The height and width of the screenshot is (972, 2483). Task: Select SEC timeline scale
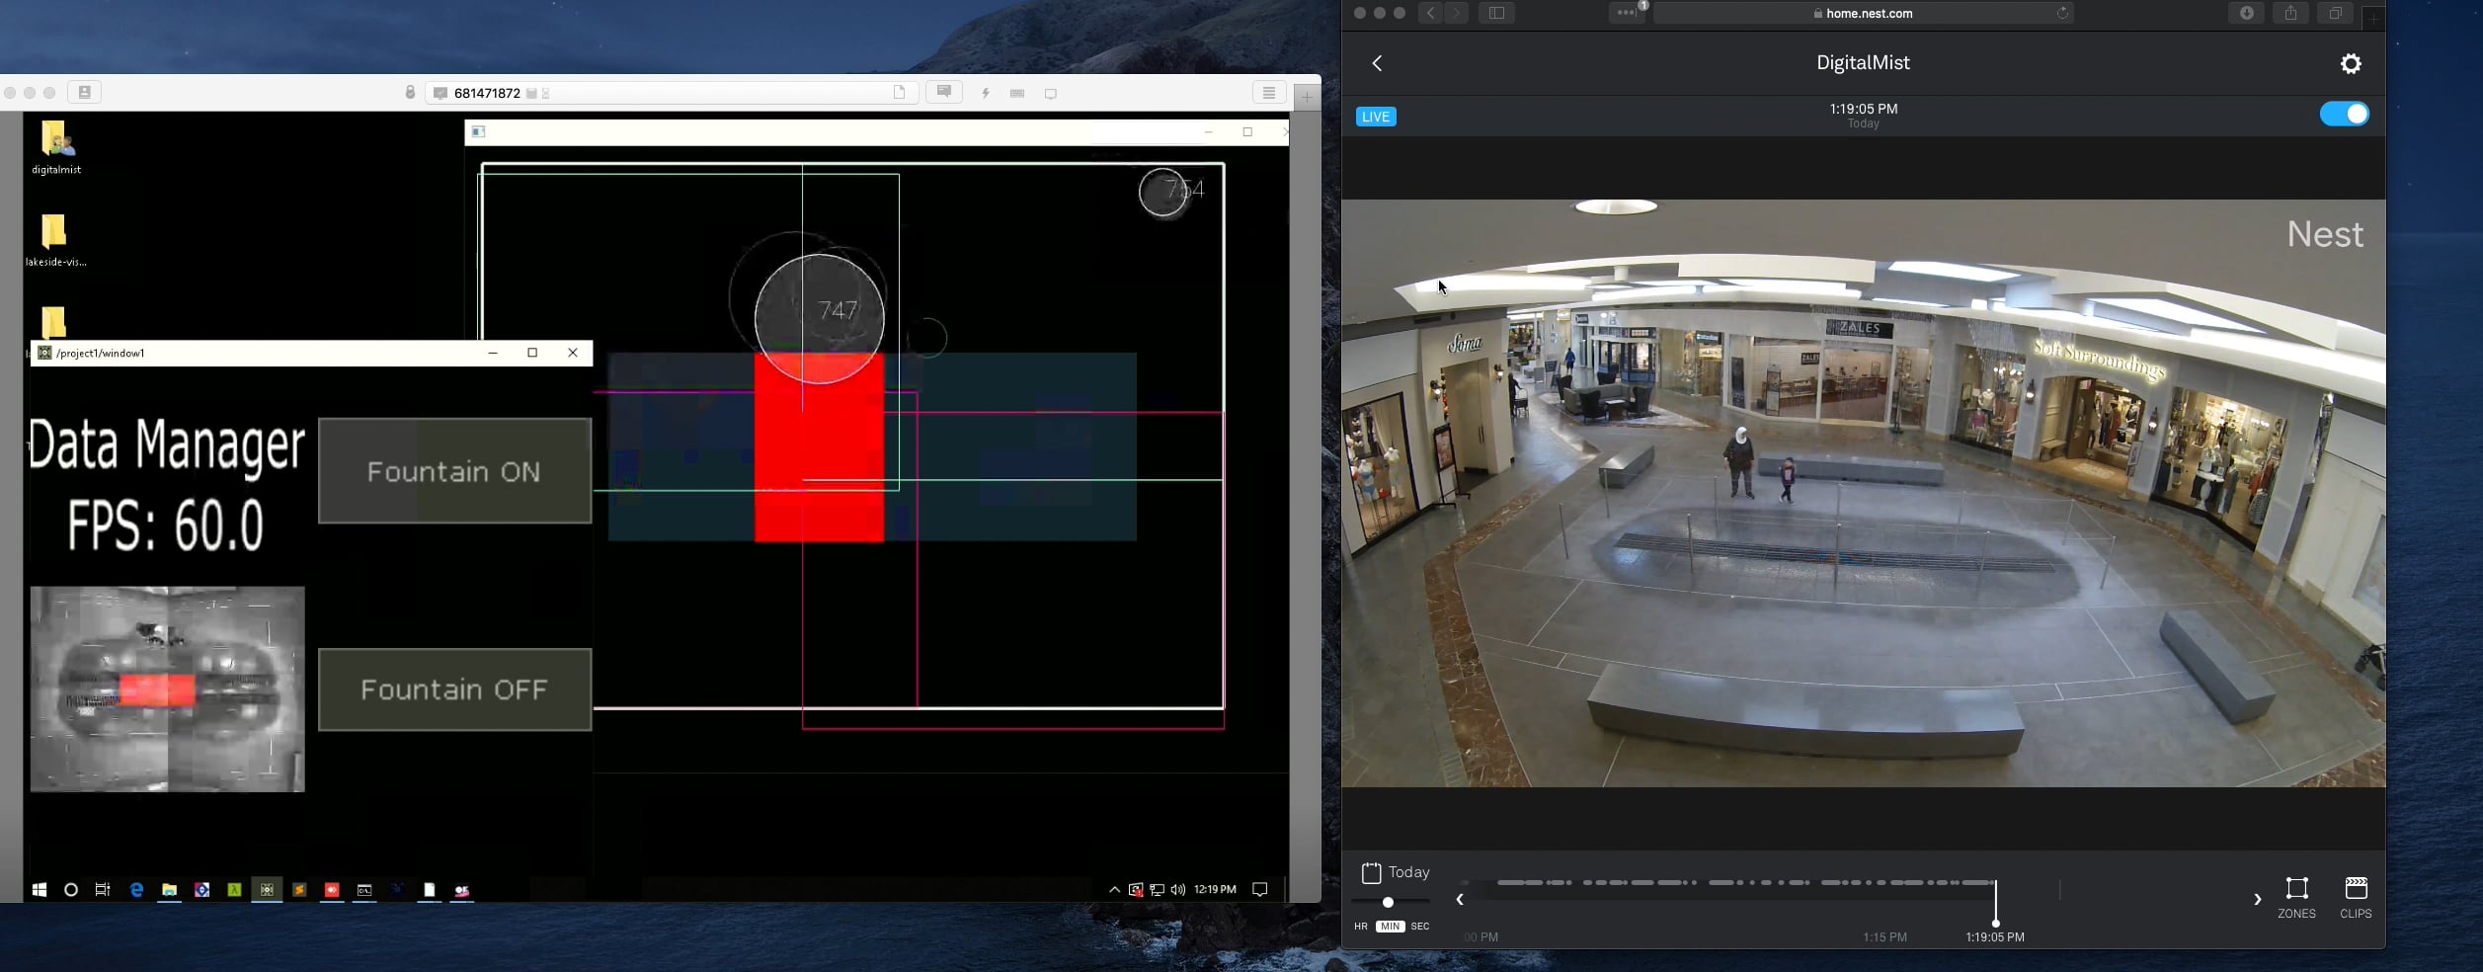coord(1420,927)
